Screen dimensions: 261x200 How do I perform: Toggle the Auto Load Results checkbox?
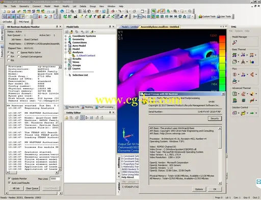coord(9,183)
